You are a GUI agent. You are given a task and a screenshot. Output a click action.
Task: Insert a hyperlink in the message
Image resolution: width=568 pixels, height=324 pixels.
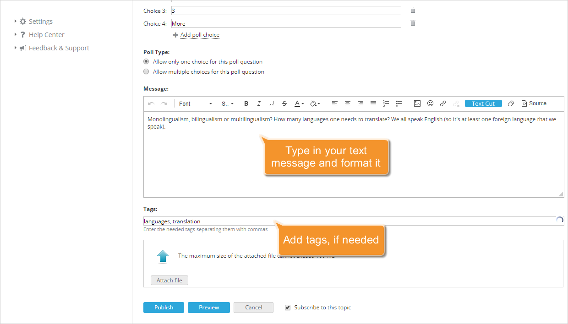(x=443, y=103)
